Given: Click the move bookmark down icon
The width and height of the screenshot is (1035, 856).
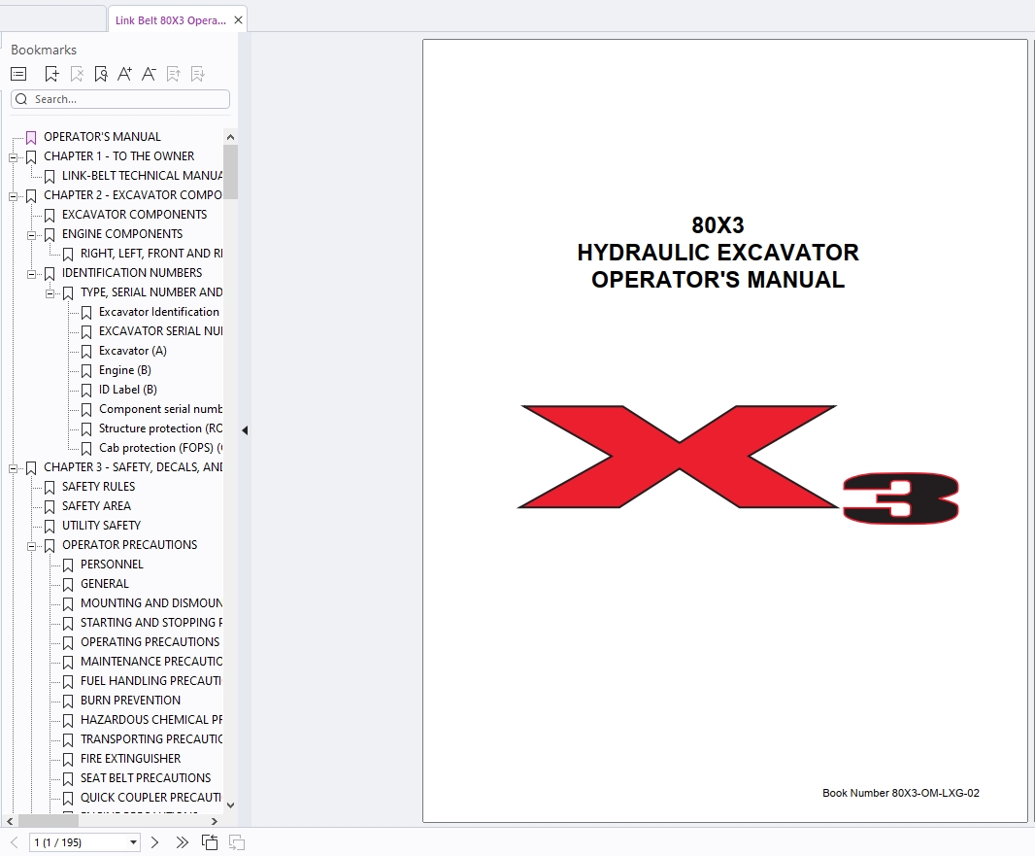Looking at the screenshot, I should tap(198, 74).
